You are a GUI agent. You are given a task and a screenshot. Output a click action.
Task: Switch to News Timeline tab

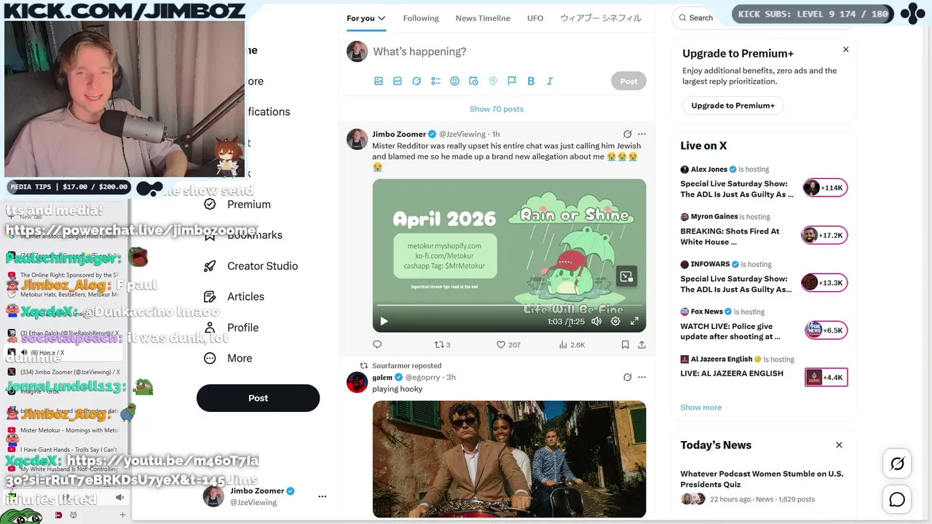[483, 18]
